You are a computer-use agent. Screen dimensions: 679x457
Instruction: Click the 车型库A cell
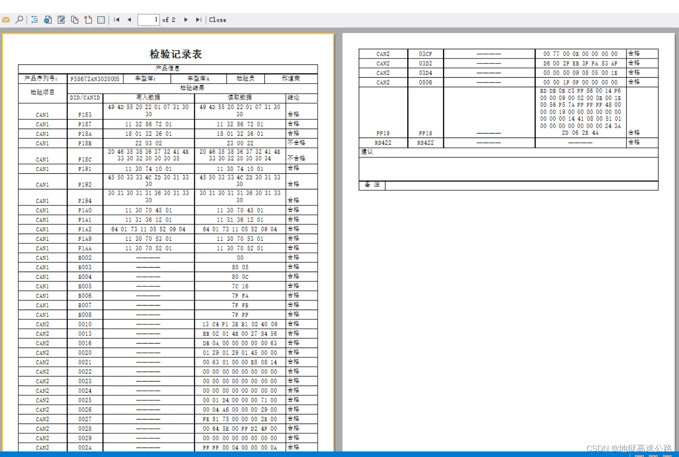pyautogui.click(x=198, y=79)
